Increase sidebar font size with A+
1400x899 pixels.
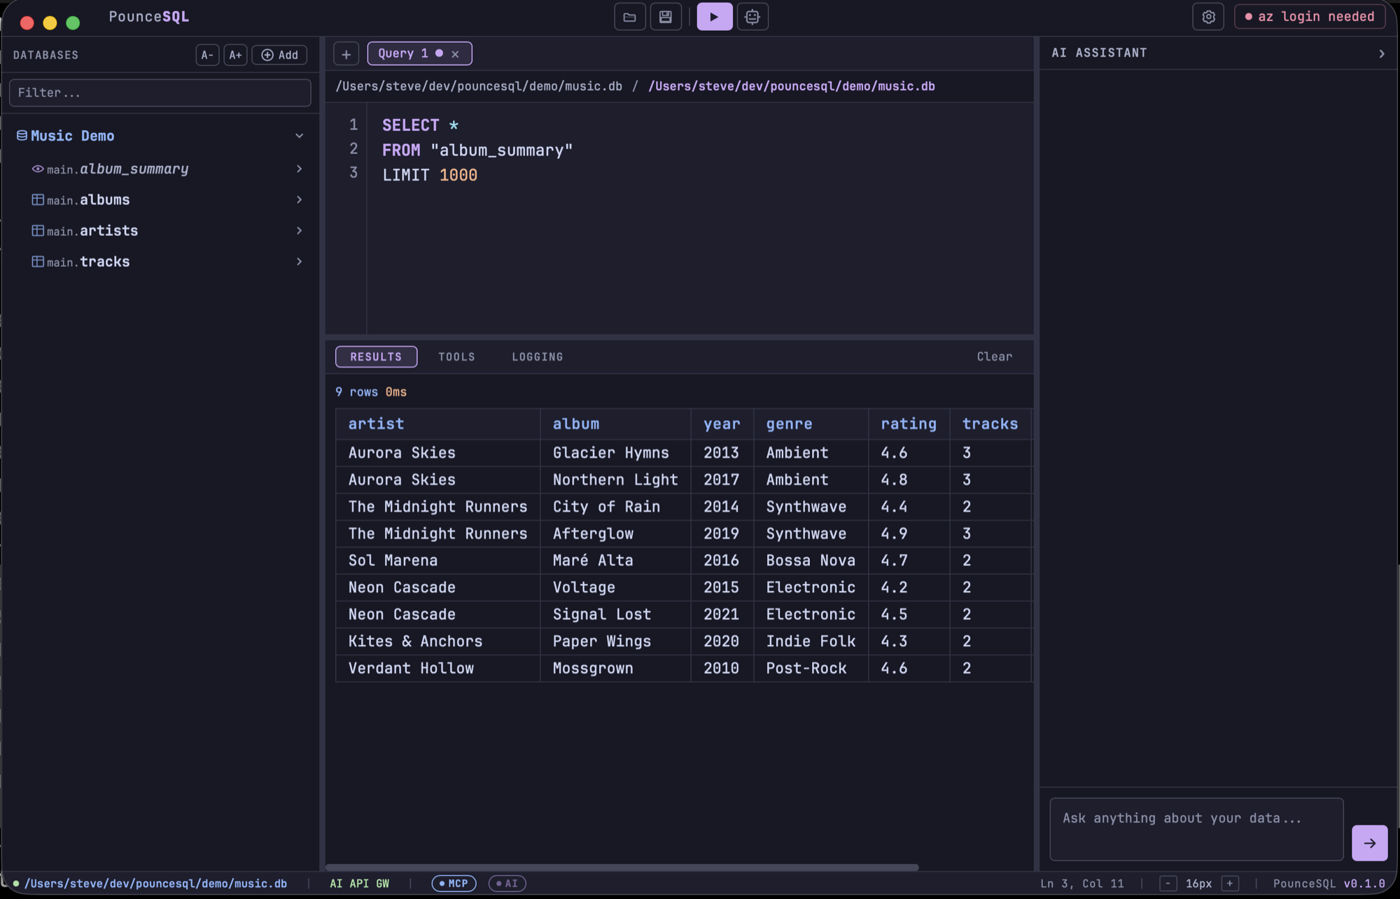235,55
